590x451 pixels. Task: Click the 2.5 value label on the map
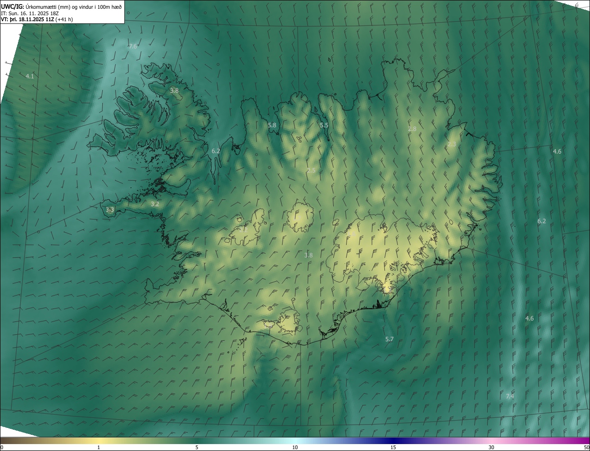[x=311, y=171]
